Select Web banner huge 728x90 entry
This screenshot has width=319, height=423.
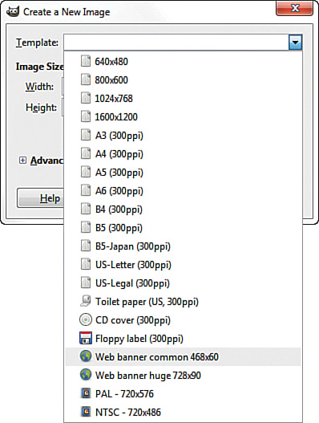pos(183,376)
